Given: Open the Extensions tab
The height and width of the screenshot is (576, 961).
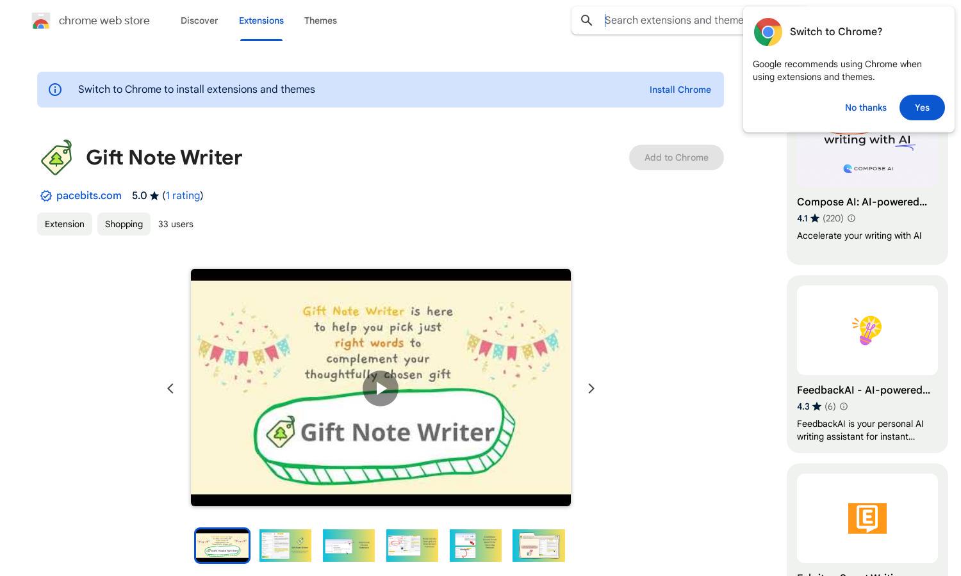Looking at the screenshot, I should pos(261,20).
